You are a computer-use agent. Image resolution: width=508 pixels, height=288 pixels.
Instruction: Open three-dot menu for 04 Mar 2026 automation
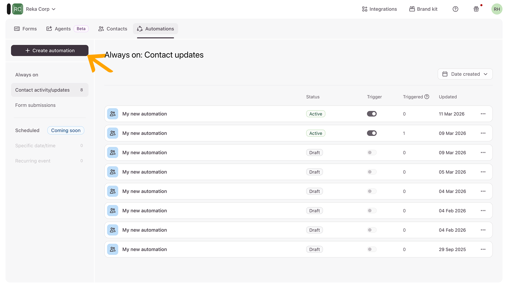483,191
